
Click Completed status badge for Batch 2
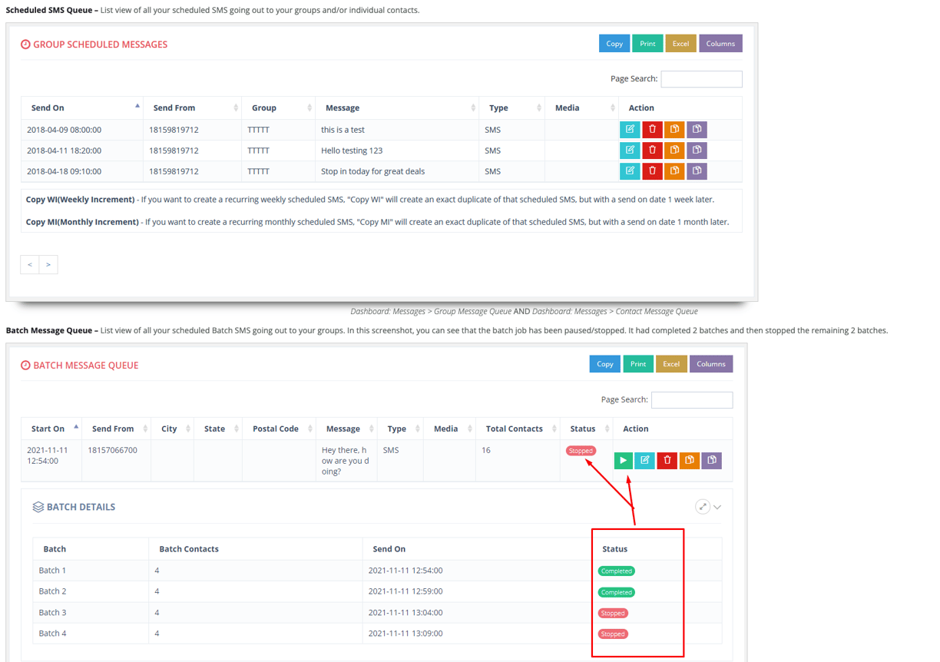point(617,592)
